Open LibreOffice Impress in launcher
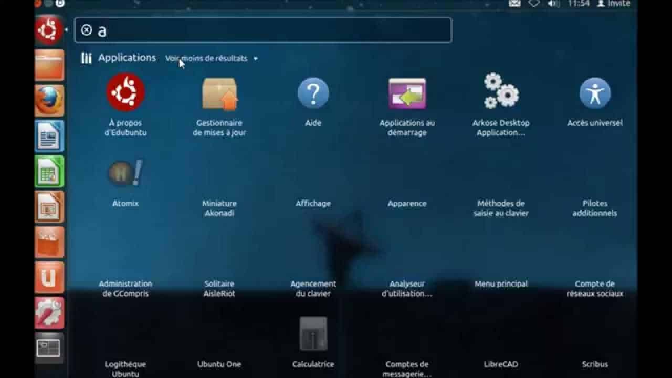Screen dimensions: 672x378 pos(49,206)
